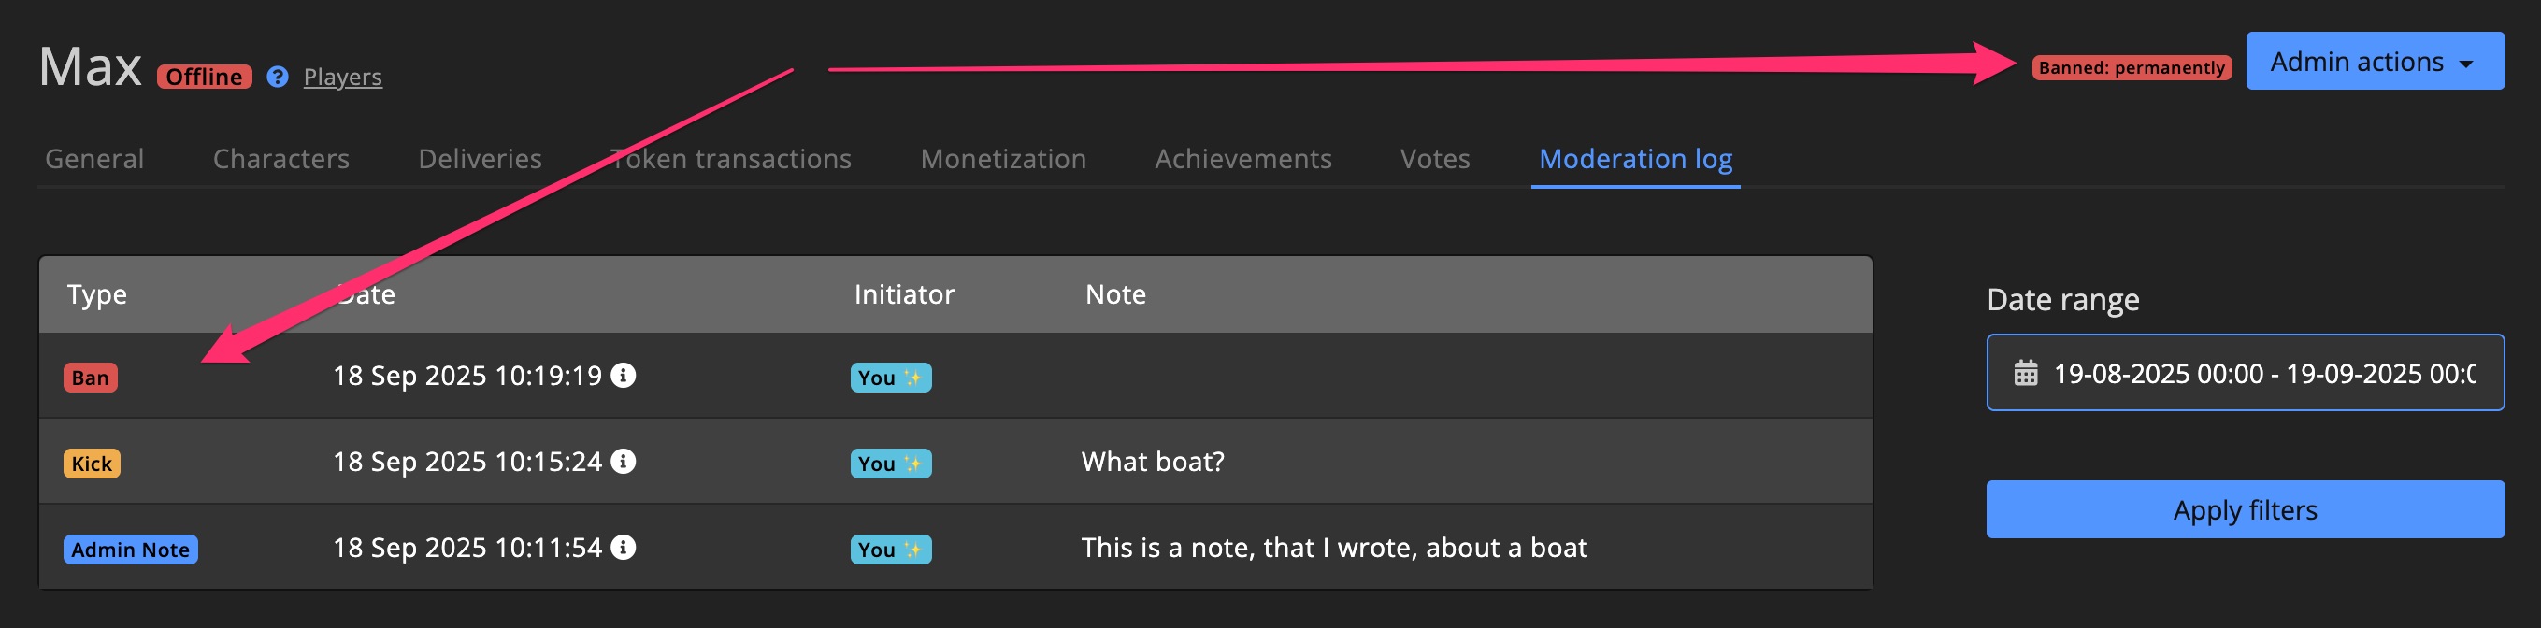Go to the Deliveries tab
This screenshot has width=2541, height=628.
pyautogui.click(x=480, y=159)
